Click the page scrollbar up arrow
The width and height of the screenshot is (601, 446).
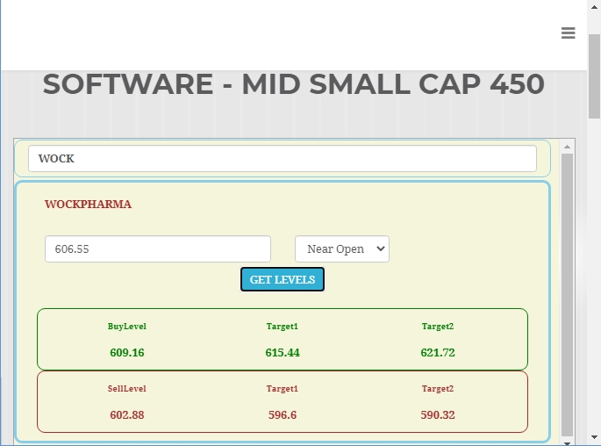coord(594,6)
